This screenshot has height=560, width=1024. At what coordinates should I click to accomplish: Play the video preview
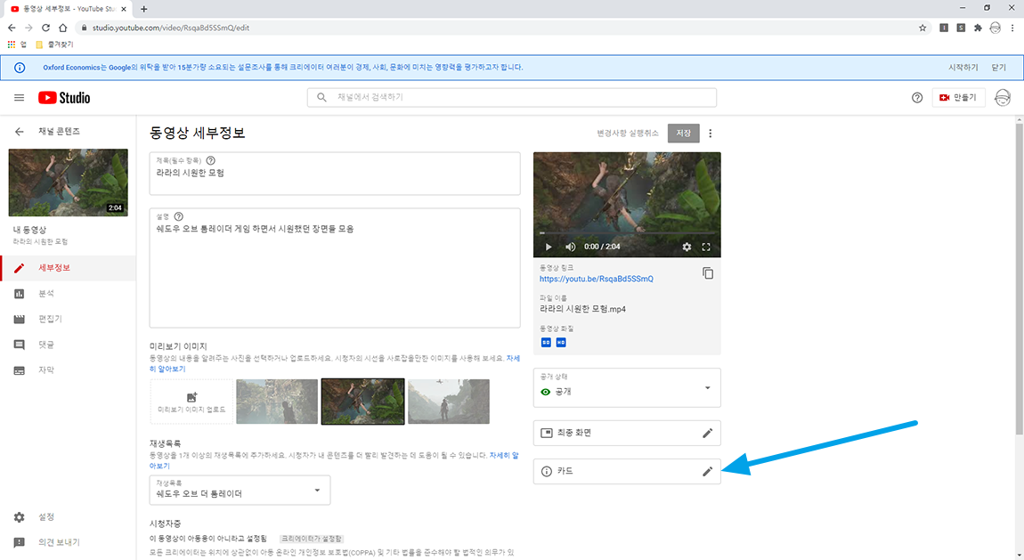549,247
